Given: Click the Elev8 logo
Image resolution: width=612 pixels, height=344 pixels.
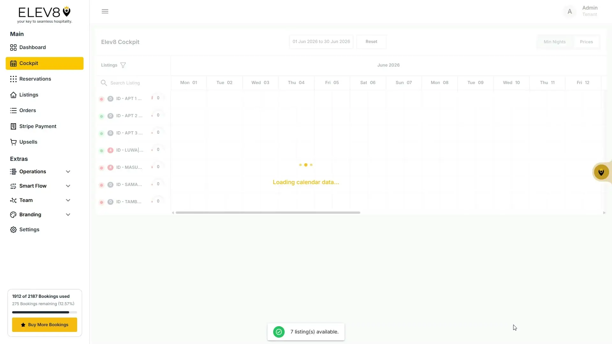Looking at the screenshot, I should pyautogui.click(x=45, y=15).
